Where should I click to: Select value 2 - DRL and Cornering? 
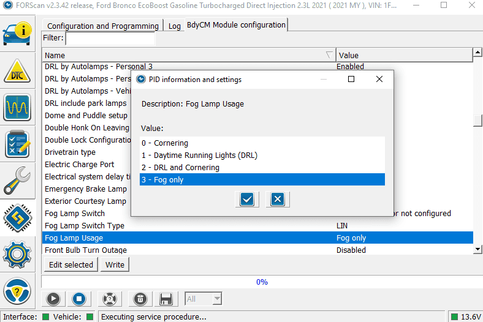tap(262, 168)
